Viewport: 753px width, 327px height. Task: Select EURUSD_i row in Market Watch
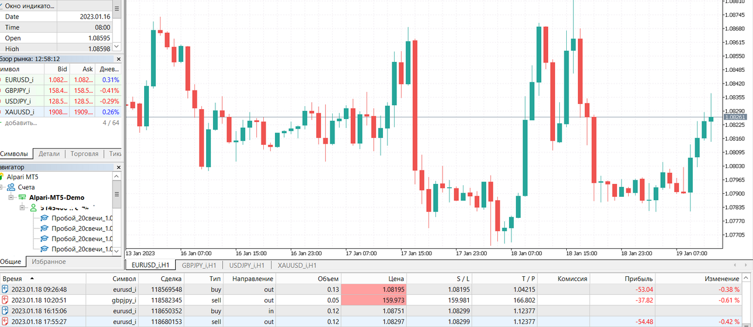coord(61,79)
